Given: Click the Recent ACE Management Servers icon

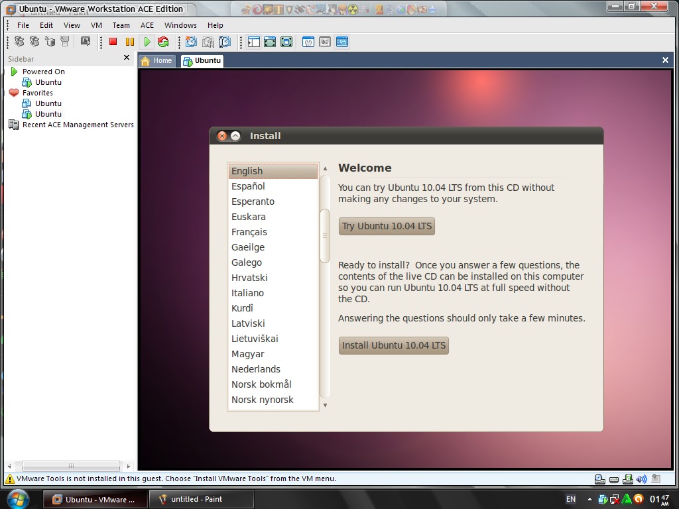Looking at the screenshot, I should click(x=14, y=125).
